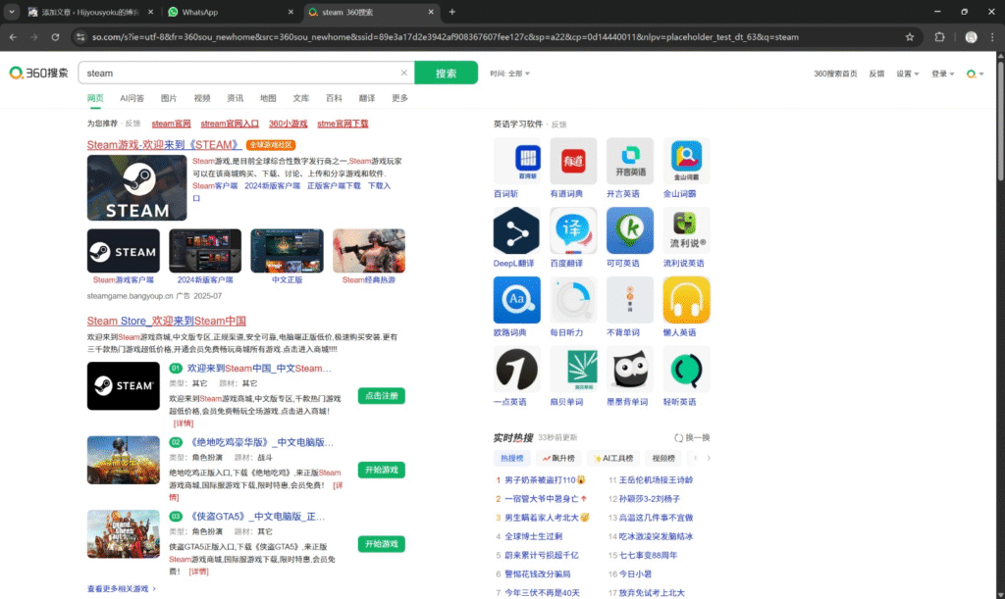Image resolution: width=1005 pixels, height=599 pixels.
Task: Select the 懒人英语 headphones icon
Action: [x=686, y=300]
